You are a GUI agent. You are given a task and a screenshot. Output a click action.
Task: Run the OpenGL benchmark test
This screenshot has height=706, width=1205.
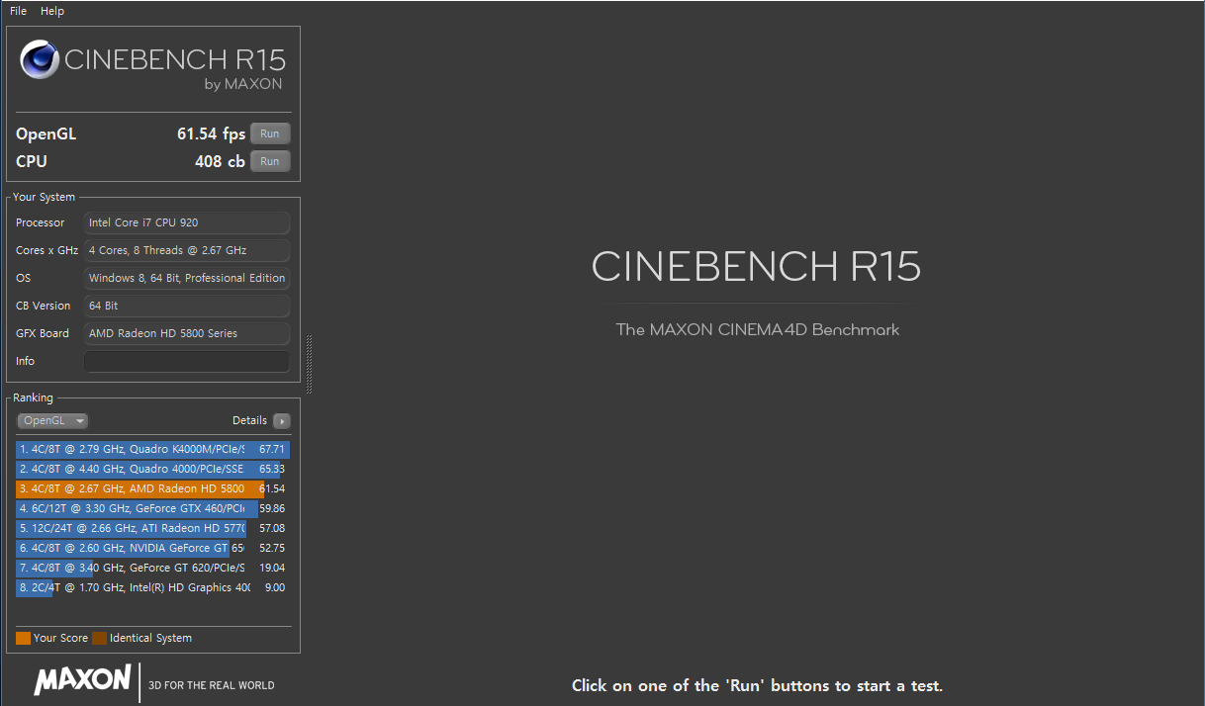(270, 133)
